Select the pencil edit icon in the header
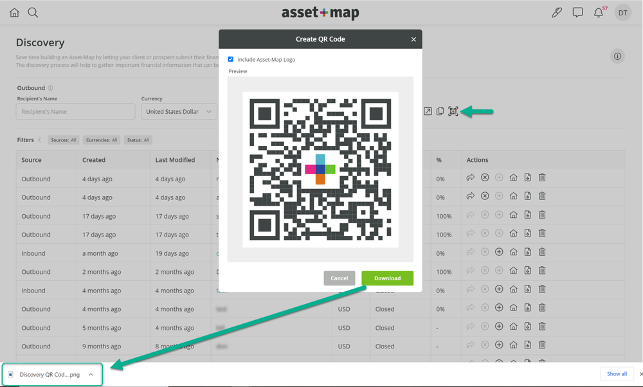 tap(557, 12)
